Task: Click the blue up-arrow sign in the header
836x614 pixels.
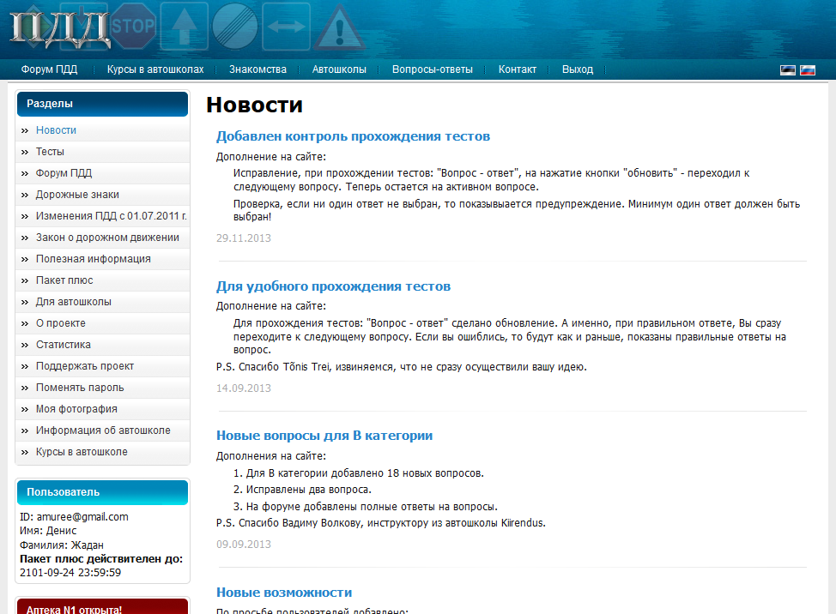Action: [x=185, y=26]
